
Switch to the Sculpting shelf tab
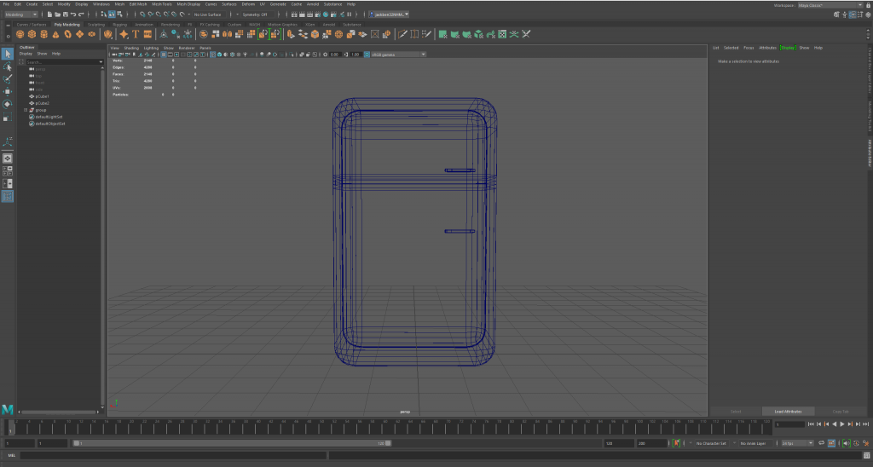tap(95, 24)
